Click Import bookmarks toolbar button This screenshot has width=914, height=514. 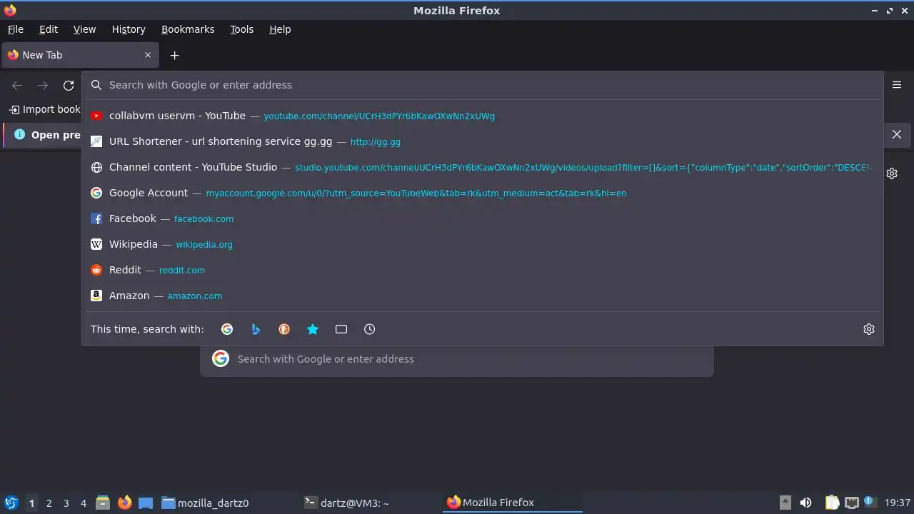tap(44, 109)
